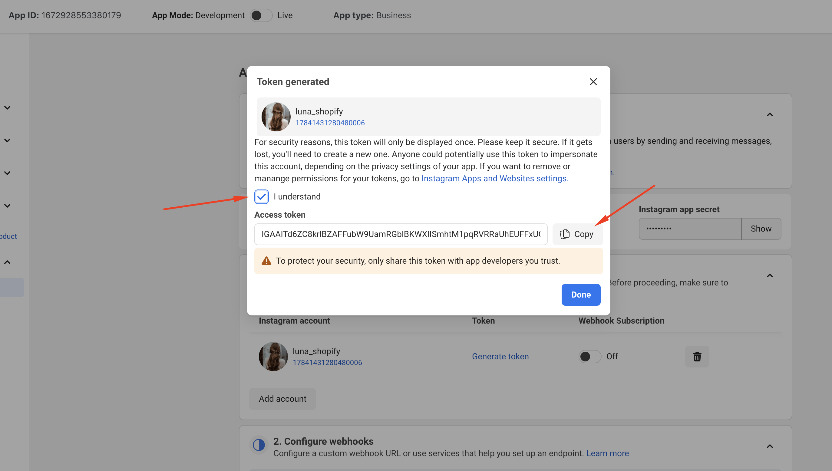Viewport: 832px width, 471px height.
Task: Click the Access token text field
Action: pyautogui.click(x=401, y=234)
